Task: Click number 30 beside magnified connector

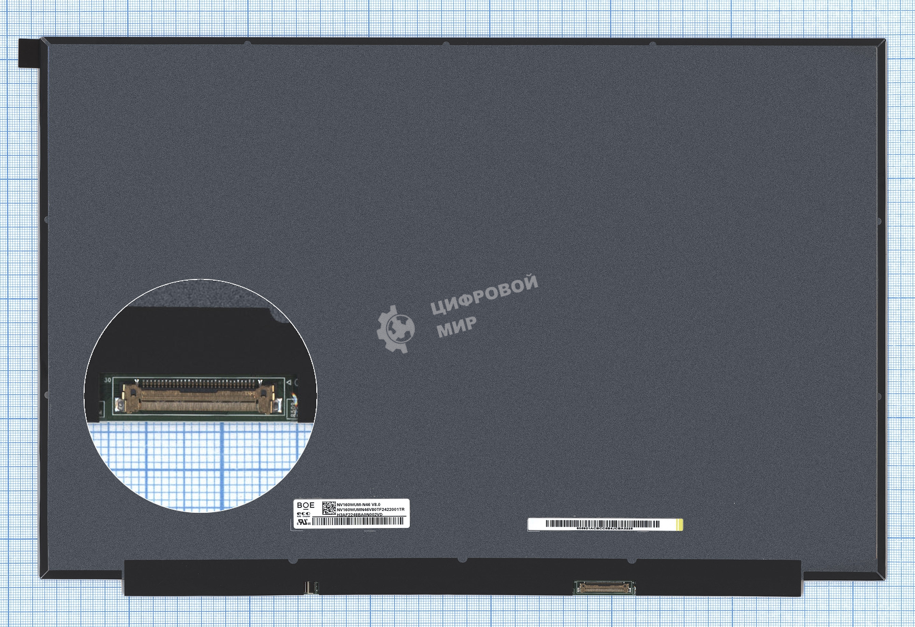Action: (107, 381)
